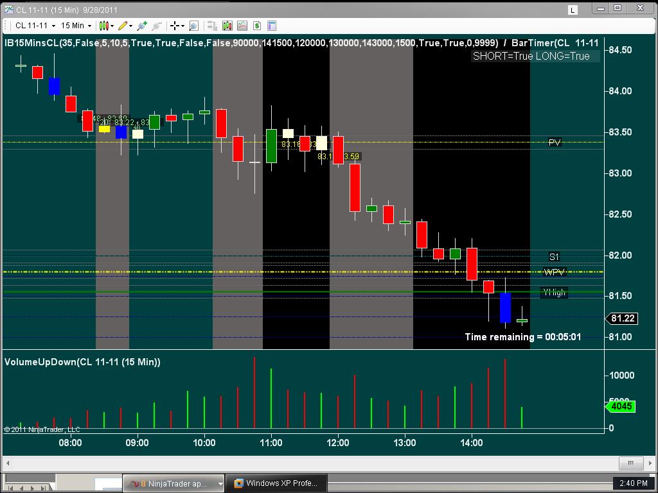Select the BarTimer(CL 11-11 label
This screenshot has height=493, width=658.
tap(555, 43)
